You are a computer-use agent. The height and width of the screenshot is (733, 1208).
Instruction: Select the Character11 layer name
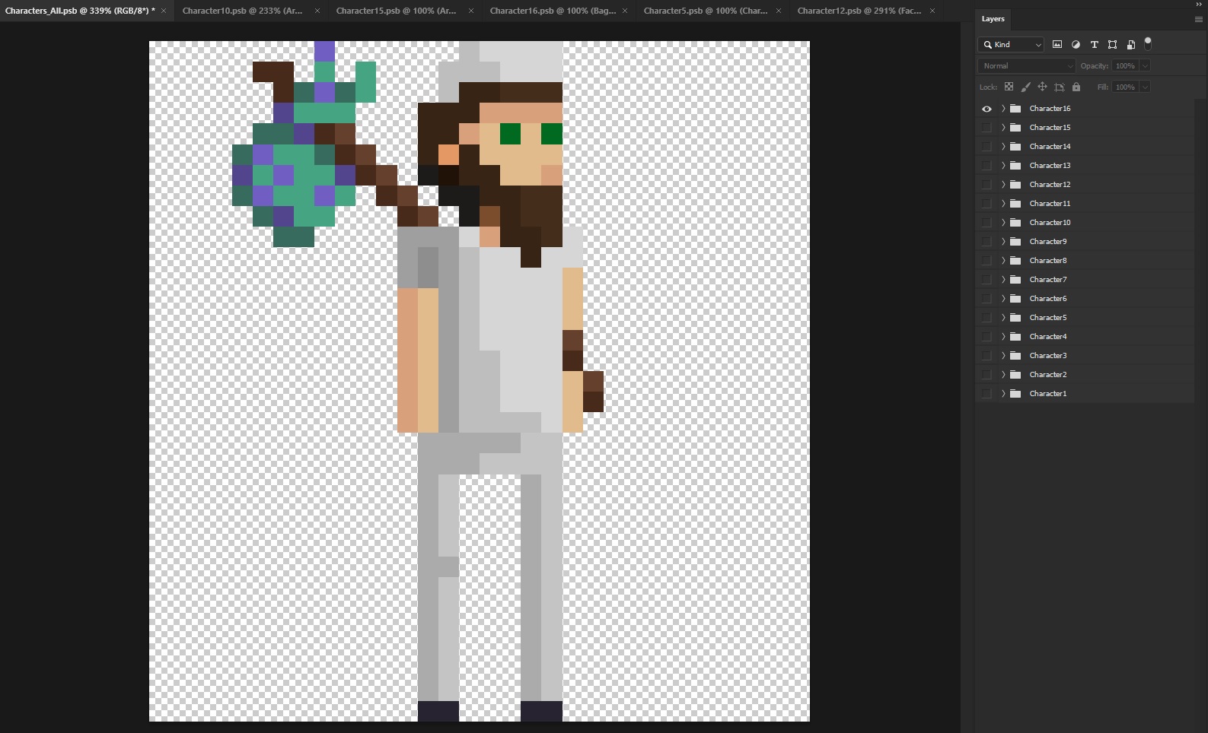[1050, 204]
